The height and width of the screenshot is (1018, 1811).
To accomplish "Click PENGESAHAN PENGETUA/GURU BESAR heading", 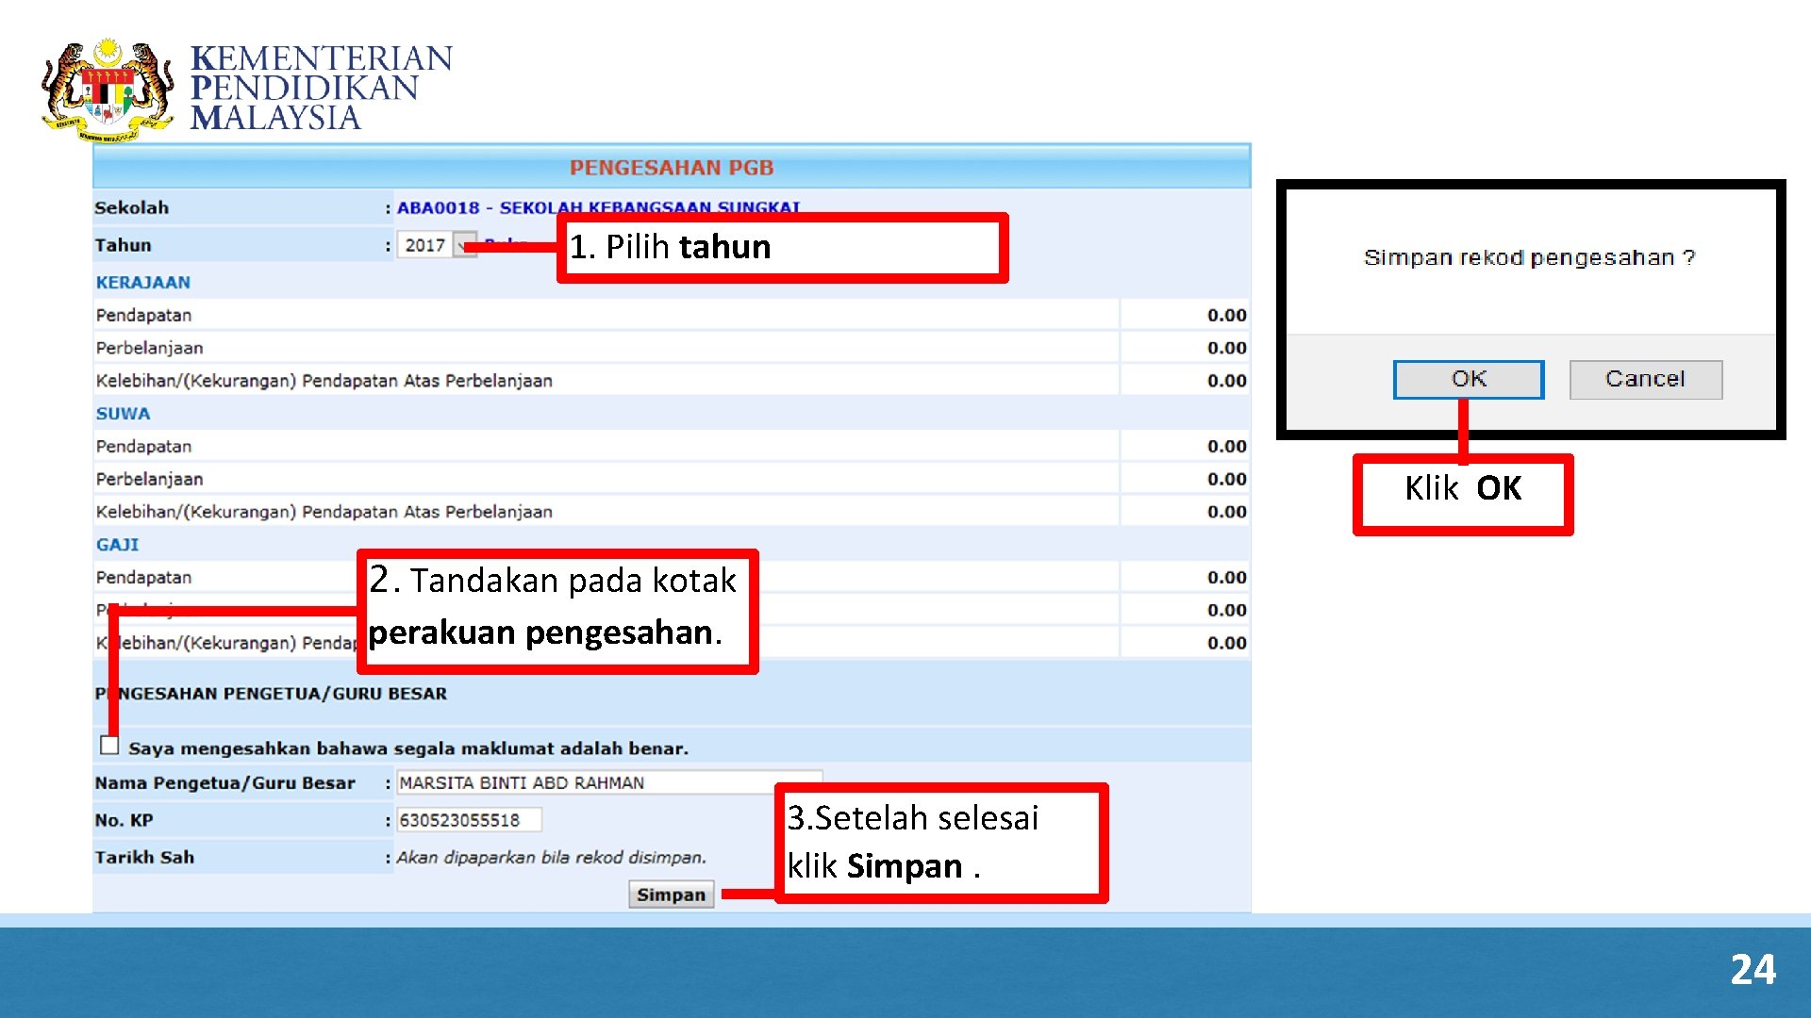I will pos(271,694).
